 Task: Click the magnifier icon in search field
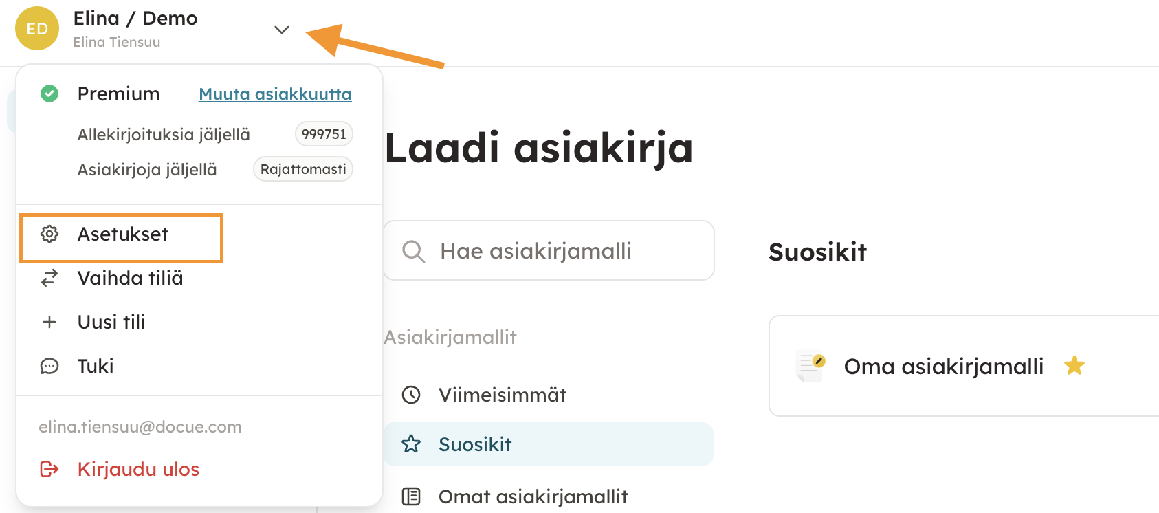413,251
